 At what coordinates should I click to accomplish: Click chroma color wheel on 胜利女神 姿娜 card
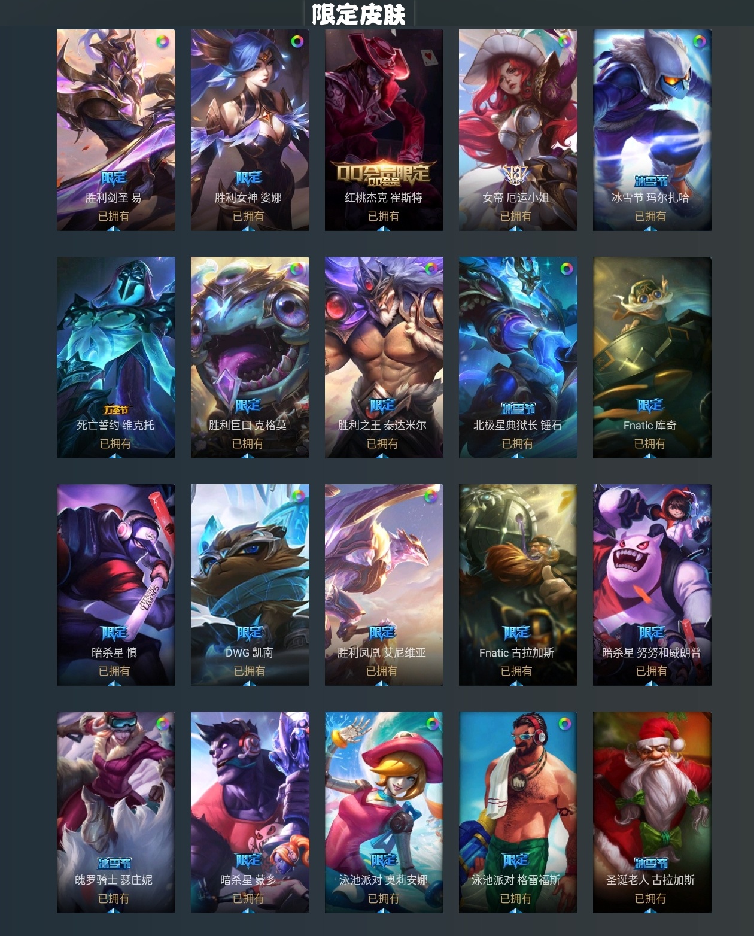[x=297, y=41]
